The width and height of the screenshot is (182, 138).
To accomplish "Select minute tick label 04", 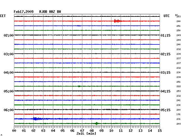I will pos(53,131).
